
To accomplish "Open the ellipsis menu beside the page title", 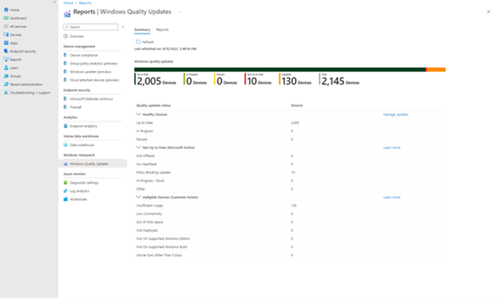I will point(180,12).
